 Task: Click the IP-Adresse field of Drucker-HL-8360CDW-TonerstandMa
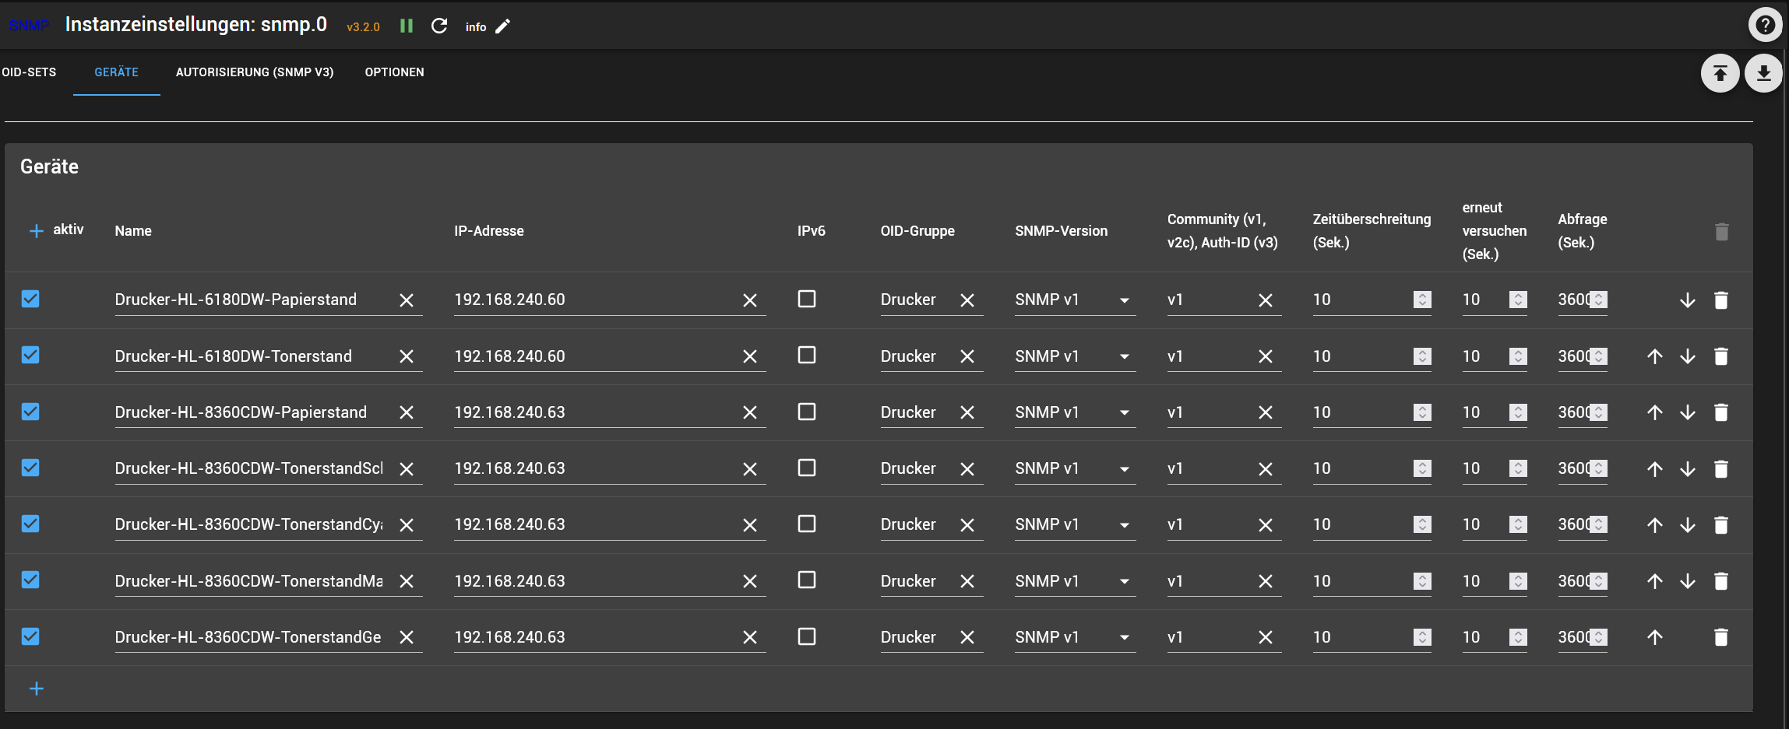(x=592, y=581)
